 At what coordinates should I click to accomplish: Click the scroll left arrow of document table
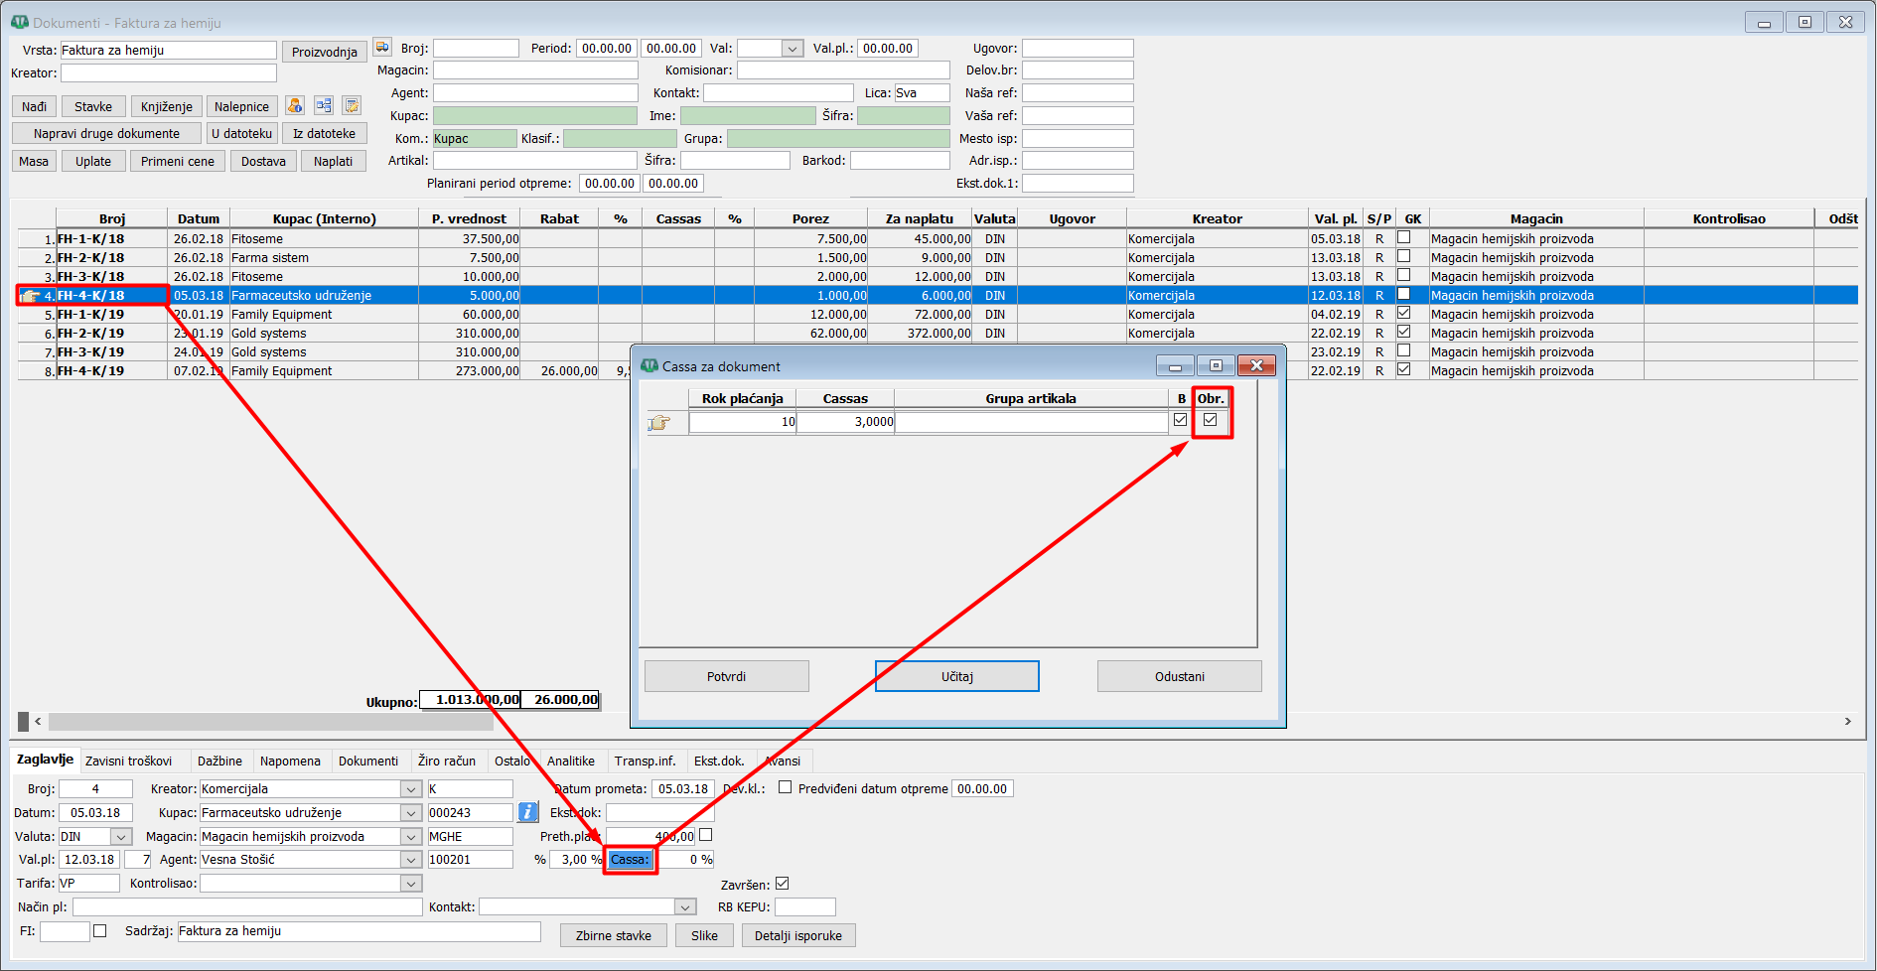point(39,722)
